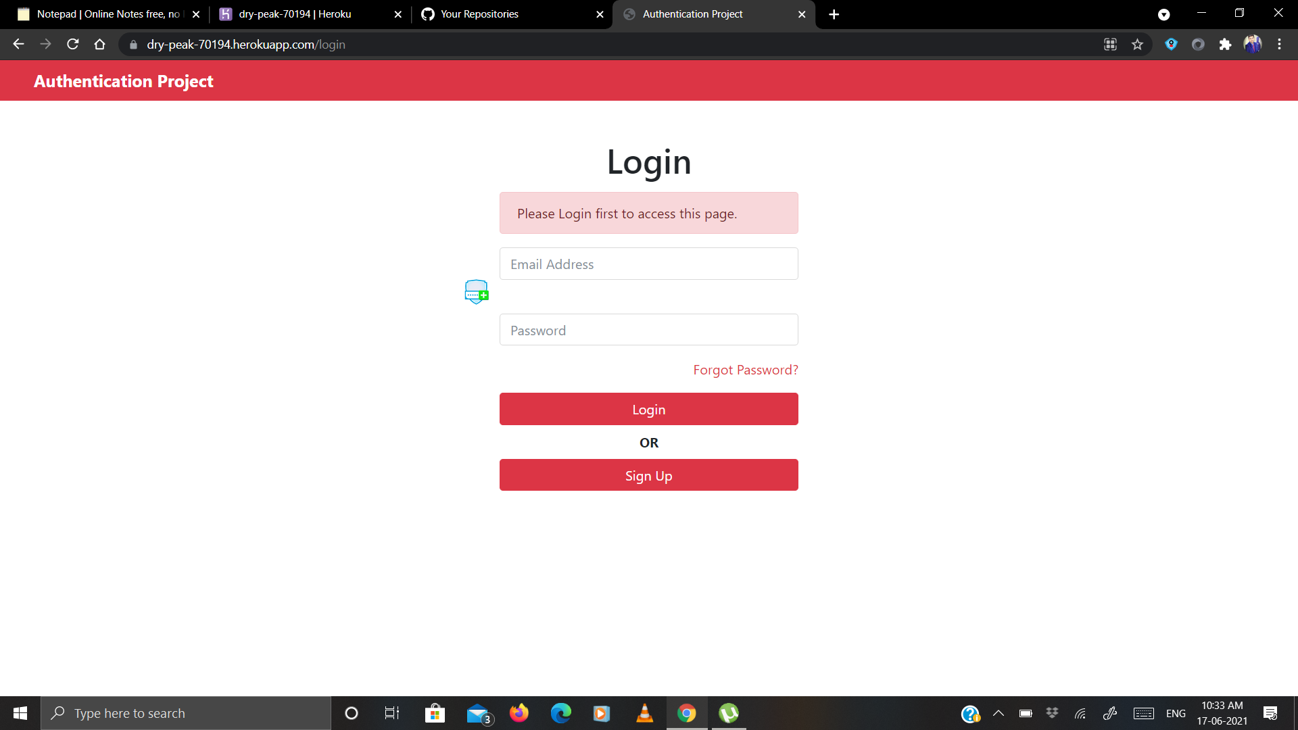This screenshot has width=1298, height=730.
Task: Bookmark this page with the star
Action: (1138, 45)
